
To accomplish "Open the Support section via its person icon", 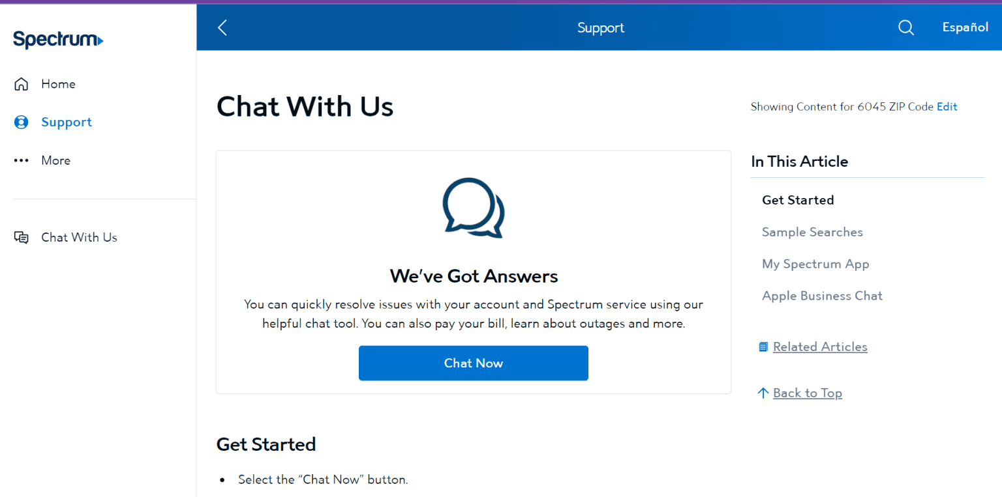I will coord(22,122).
